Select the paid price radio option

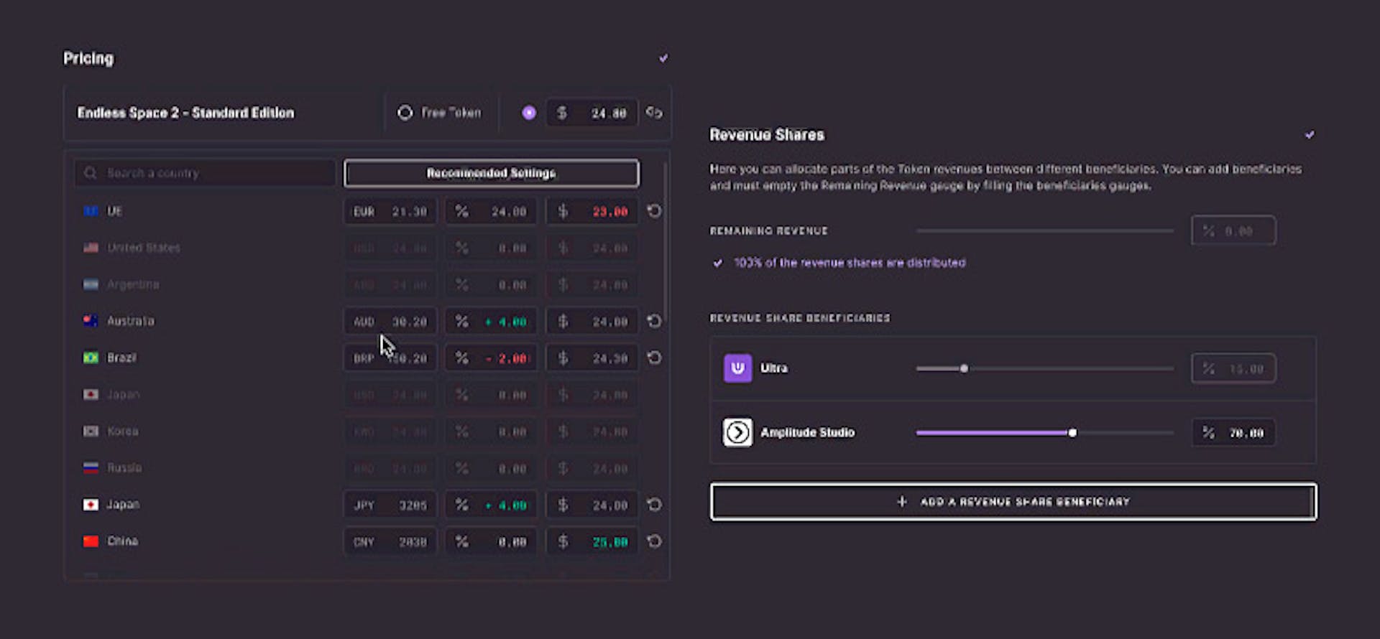[529, 113]
